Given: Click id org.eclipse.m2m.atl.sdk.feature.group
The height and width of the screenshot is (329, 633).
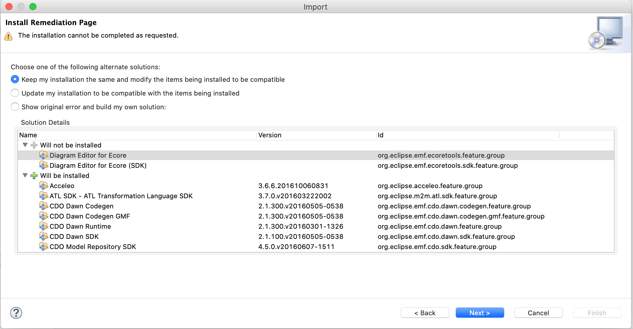Looking at the screenshot, I should point(437,196).
